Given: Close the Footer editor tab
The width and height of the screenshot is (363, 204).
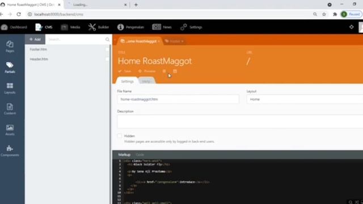Looking at the screenshot, I should click(x=183, y=41).
